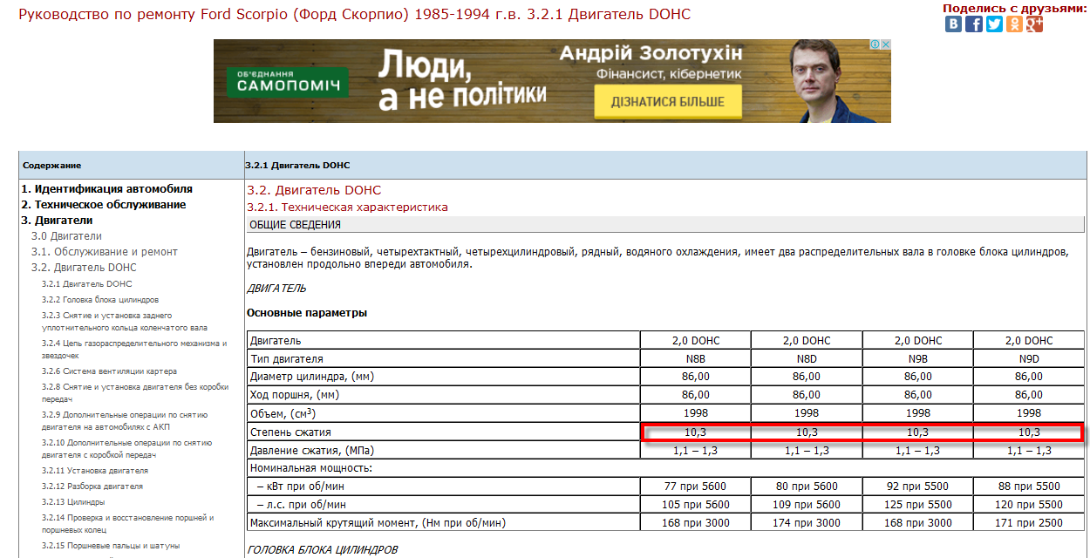Select the 109 при 5600 horsepower cell

(807, 505)
